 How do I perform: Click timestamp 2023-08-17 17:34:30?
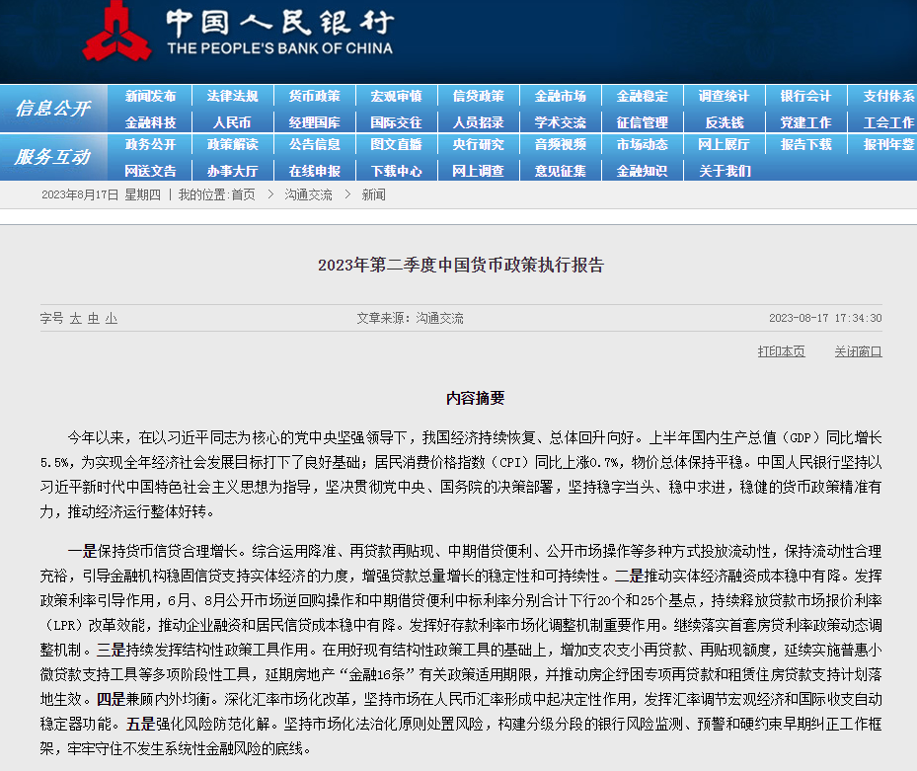[x=825, y=318]
